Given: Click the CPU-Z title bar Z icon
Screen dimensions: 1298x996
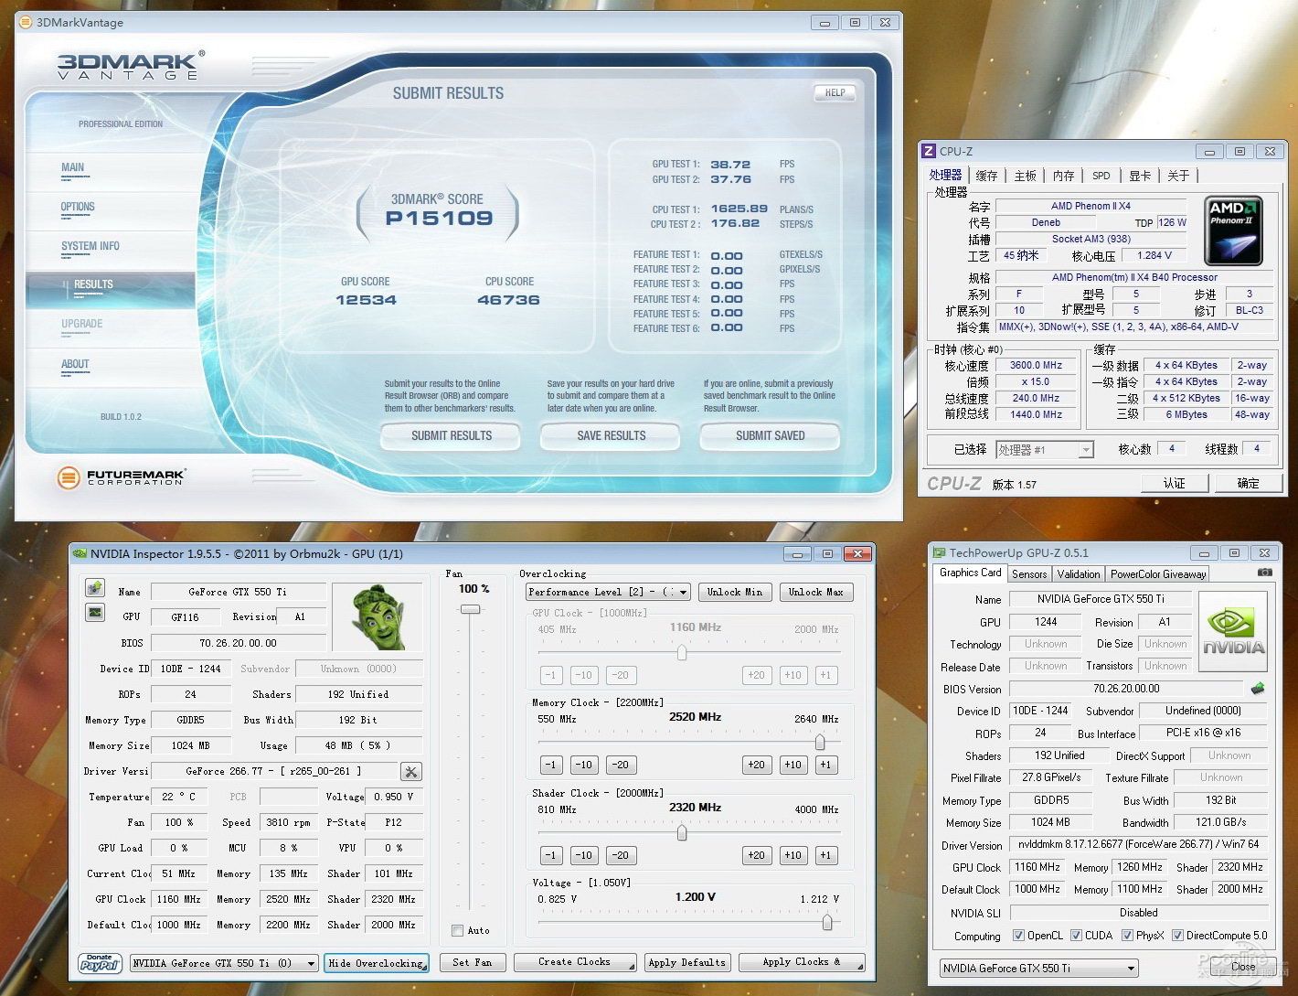Looking at the screenshot, I should tap(929, 151).
